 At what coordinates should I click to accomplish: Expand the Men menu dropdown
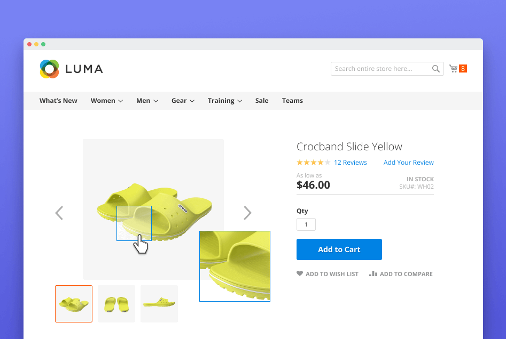pyautogui.click(x=147, y=101)
